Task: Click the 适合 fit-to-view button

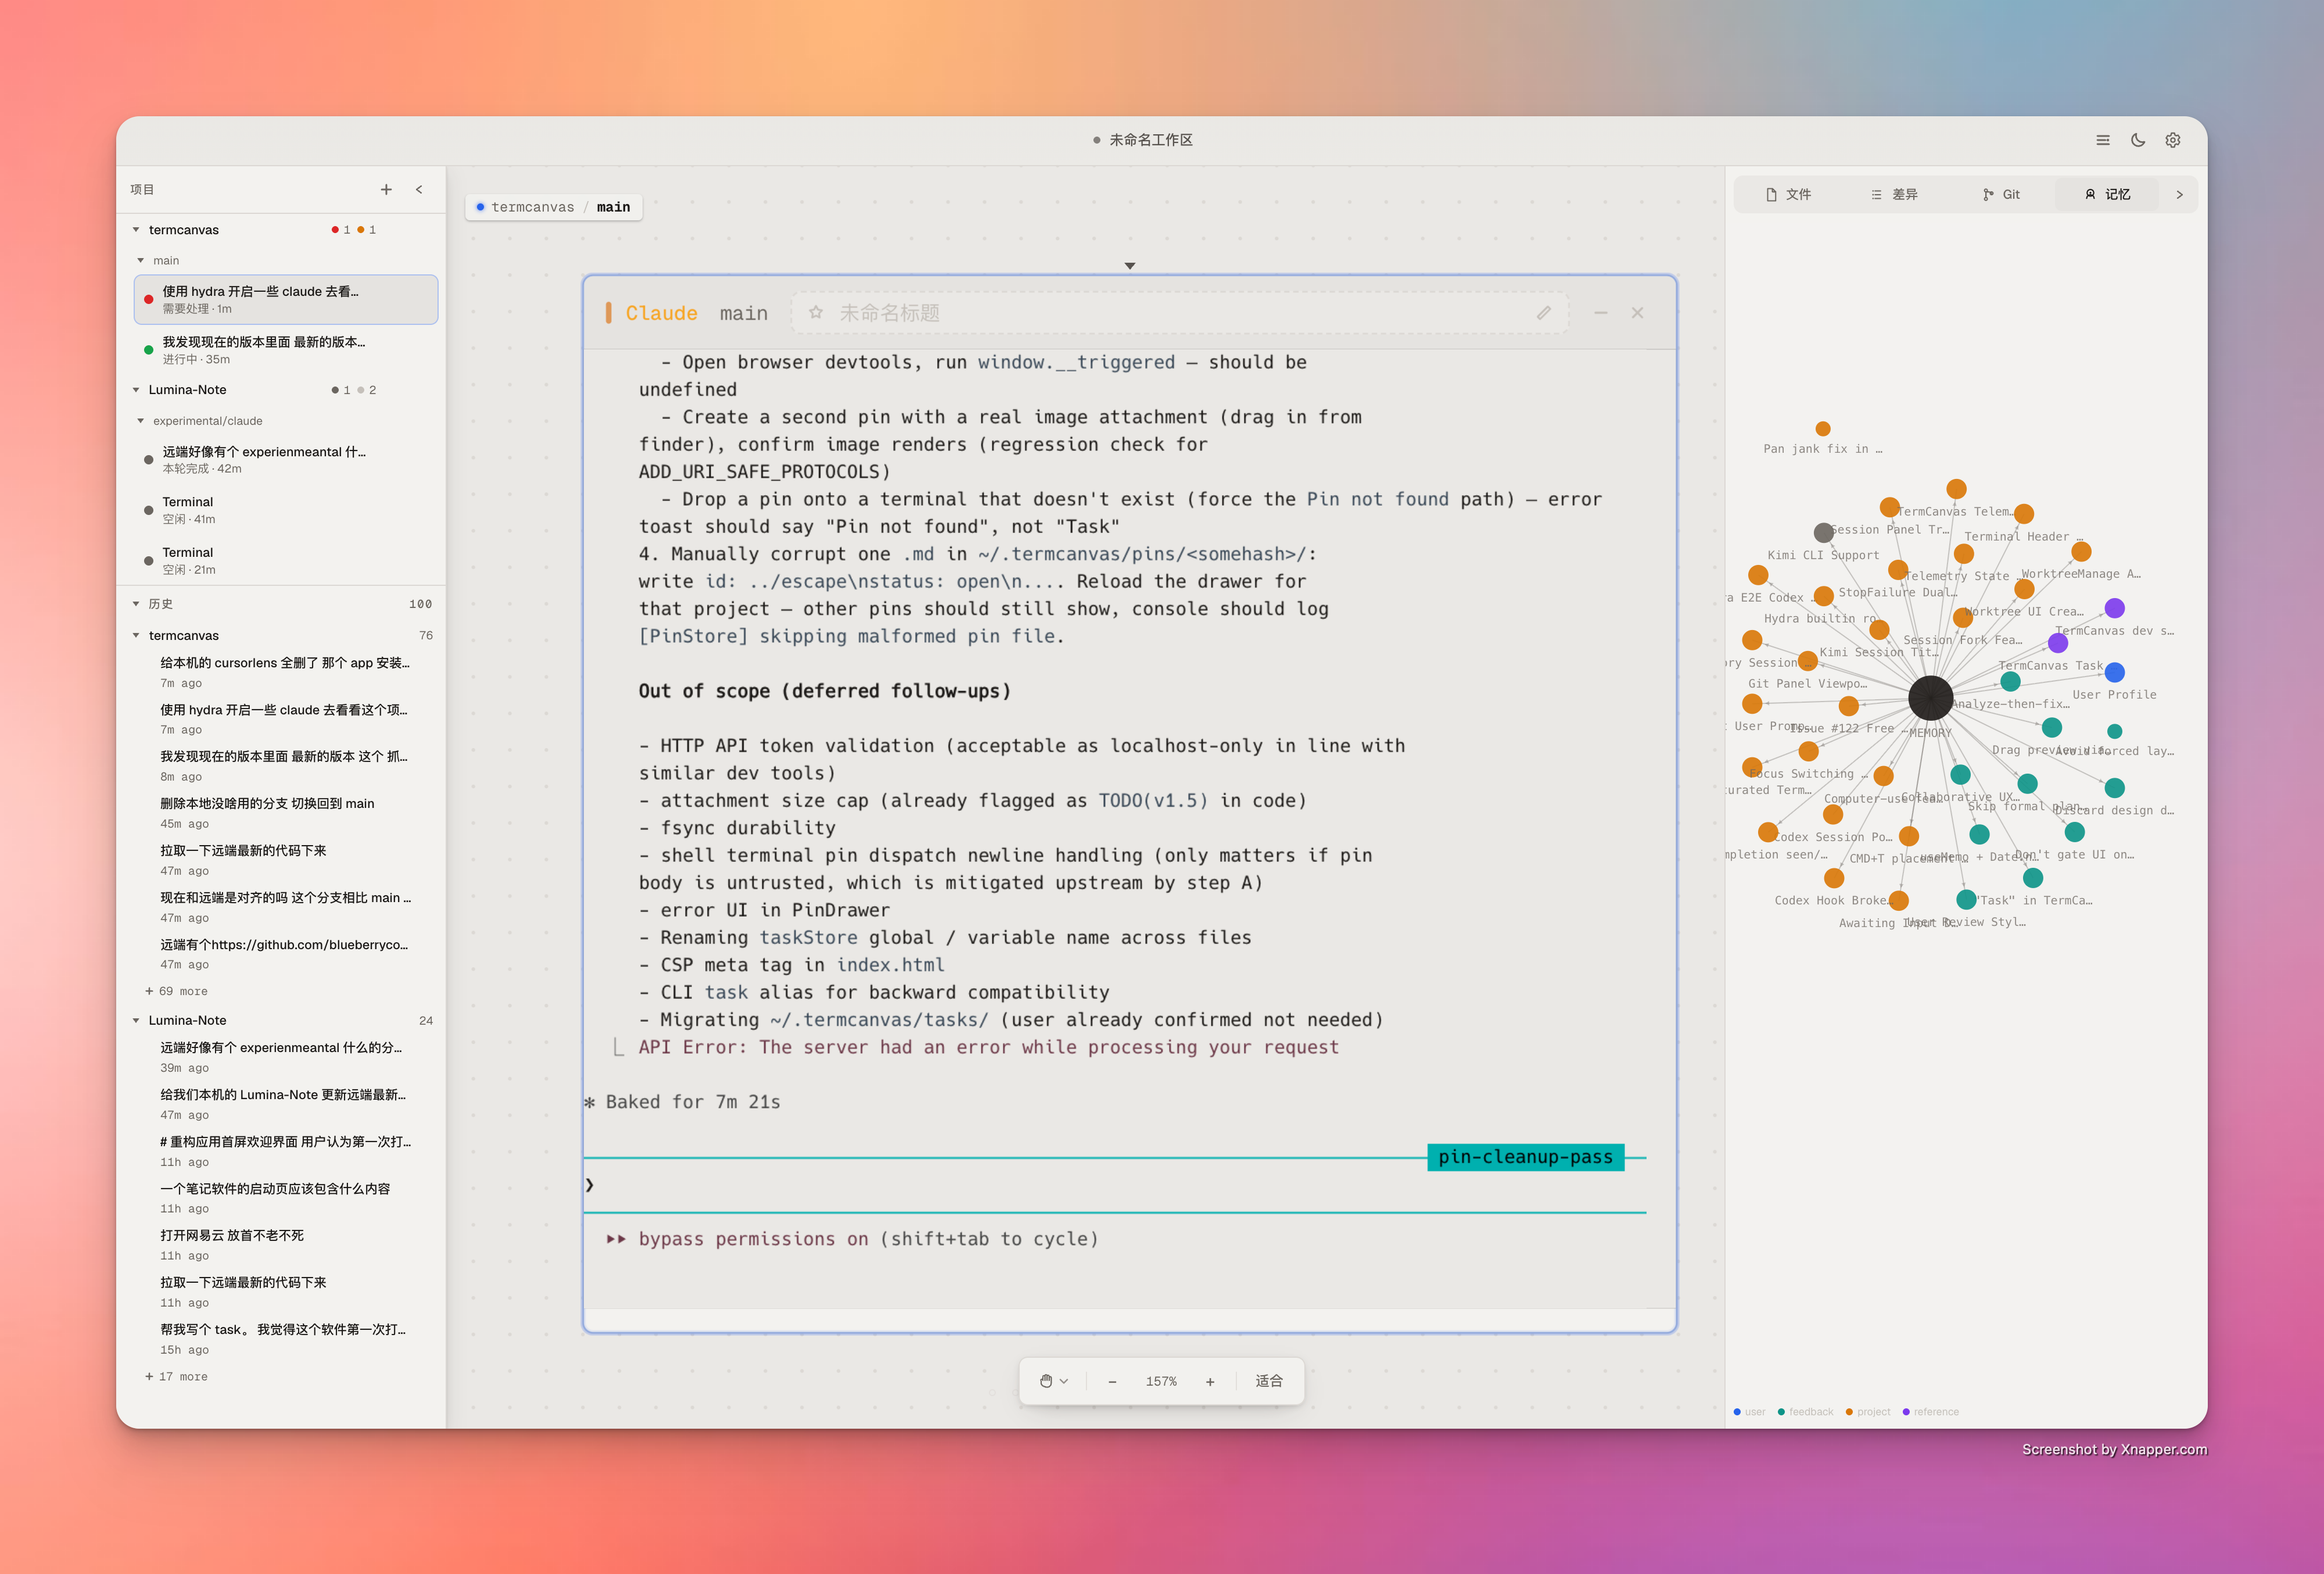Action: pos(1269,1381)
